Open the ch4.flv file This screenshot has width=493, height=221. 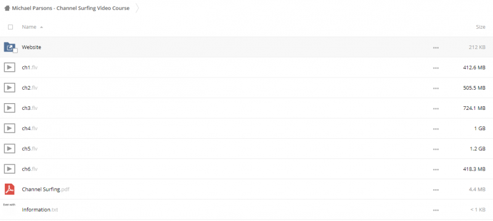30,128
